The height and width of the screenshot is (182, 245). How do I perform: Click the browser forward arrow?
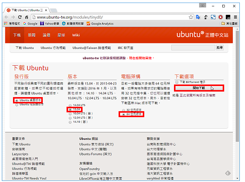[13, 17]
